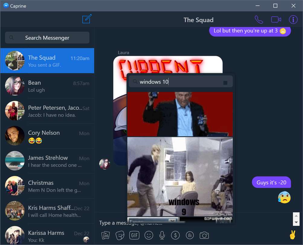Click The Squad chat title header

(x=198, y=20)
